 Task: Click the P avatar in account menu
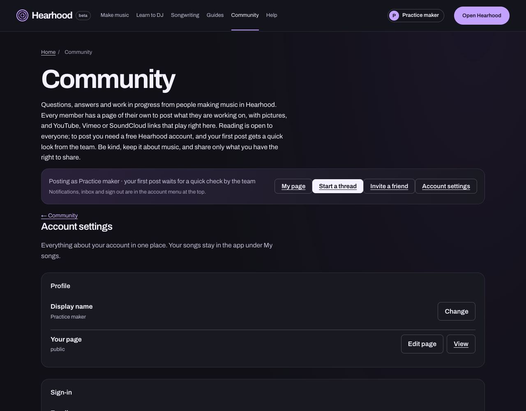[x=394, y=16]
